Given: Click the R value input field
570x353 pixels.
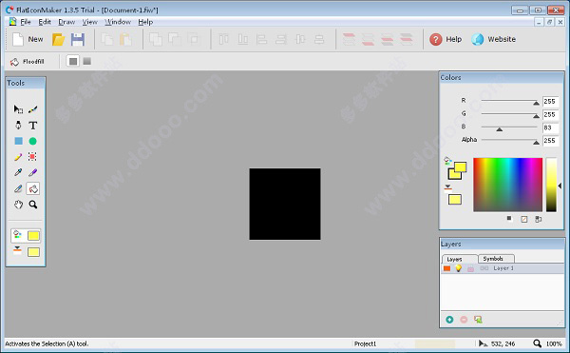Looking at the screenshot, I should coord(550,102).
